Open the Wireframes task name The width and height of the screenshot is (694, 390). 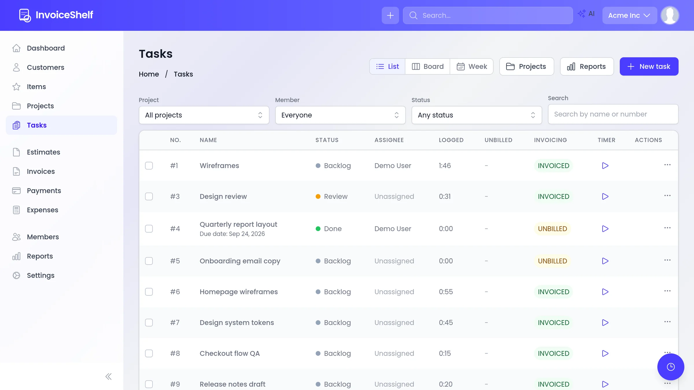(219, 166)
